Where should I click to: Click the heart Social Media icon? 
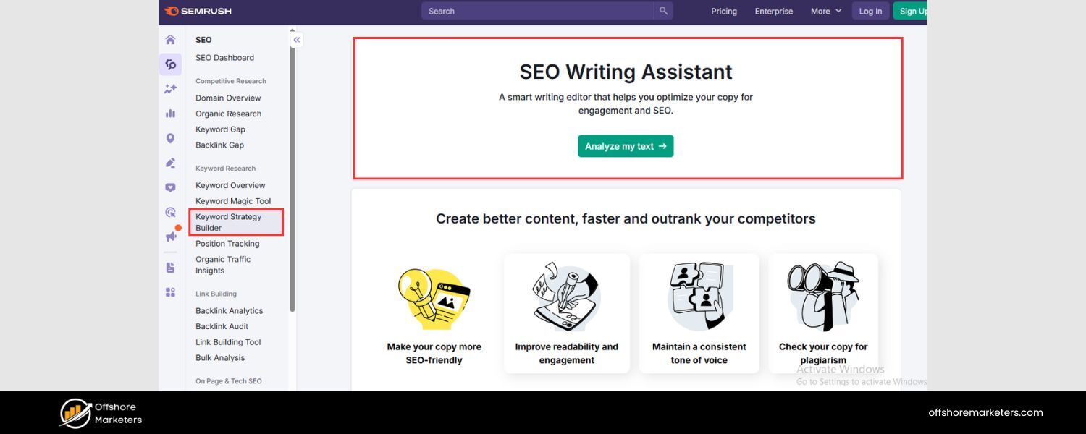click(x=170, y=187)
